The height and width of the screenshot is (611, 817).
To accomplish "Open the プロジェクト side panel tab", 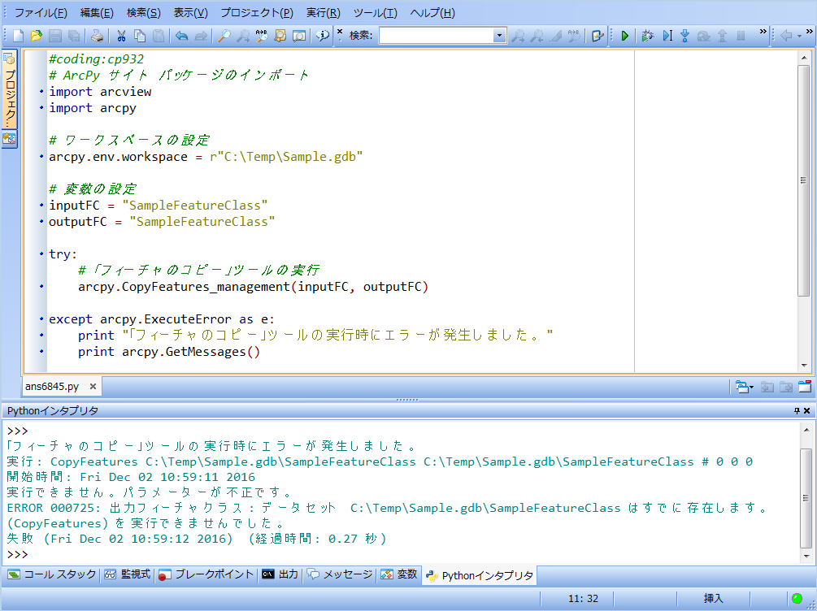I will tap(9, 89).
